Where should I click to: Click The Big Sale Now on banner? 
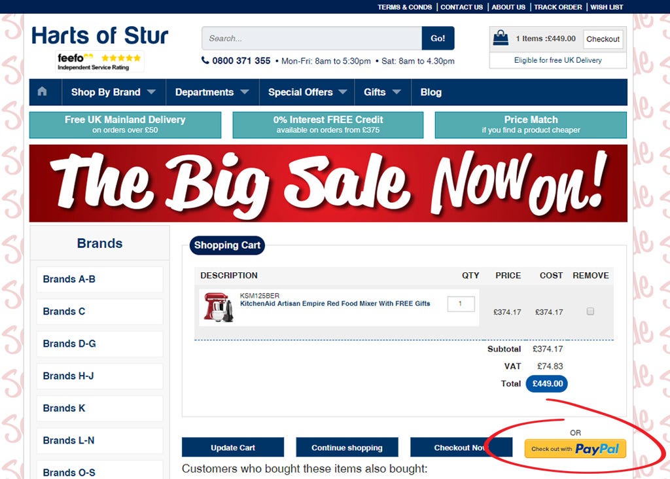coord(328,183)
